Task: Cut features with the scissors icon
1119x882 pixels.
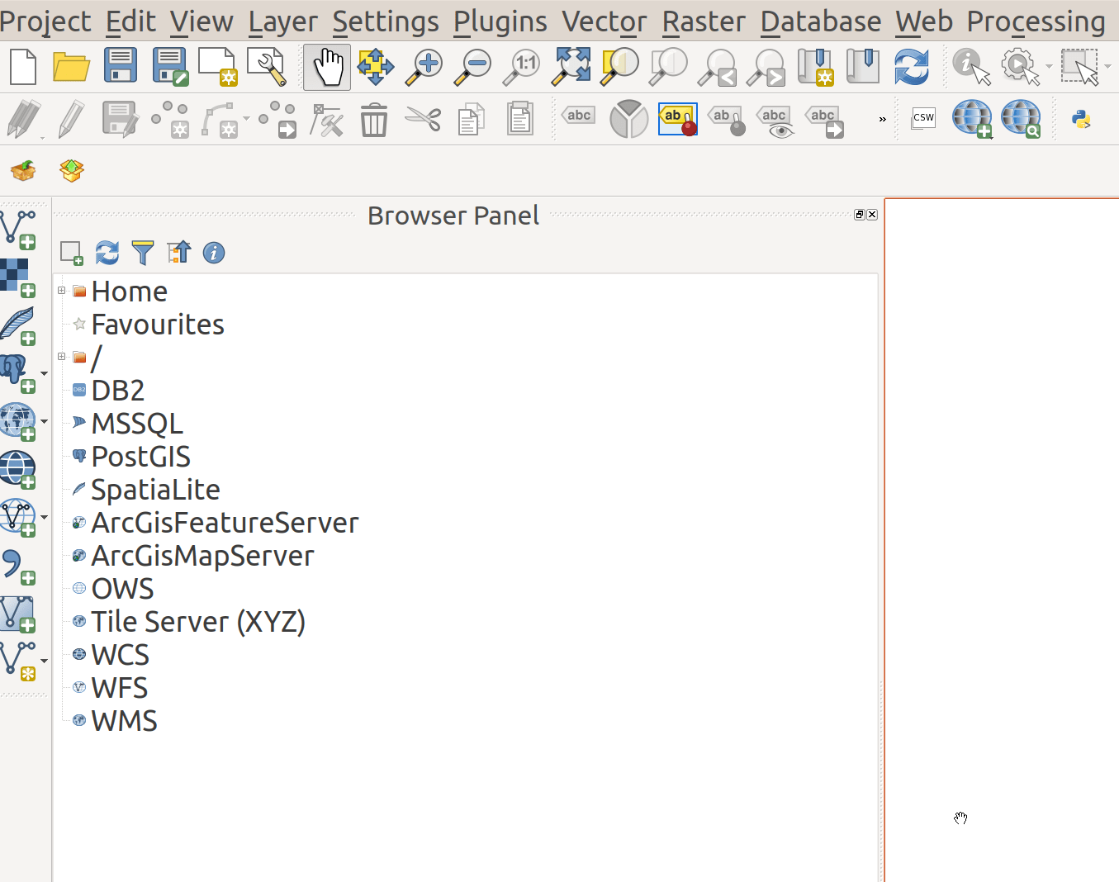Action: coord(423,119)
